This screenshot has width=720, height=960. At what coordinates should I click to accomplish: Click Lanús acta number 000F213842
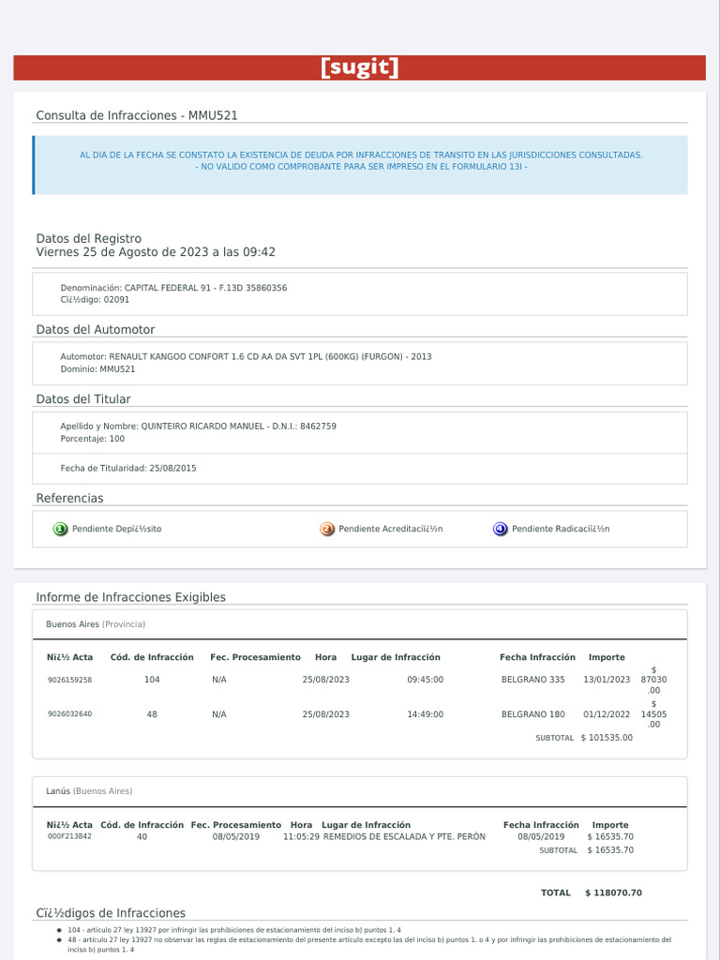tap(69, 836)
